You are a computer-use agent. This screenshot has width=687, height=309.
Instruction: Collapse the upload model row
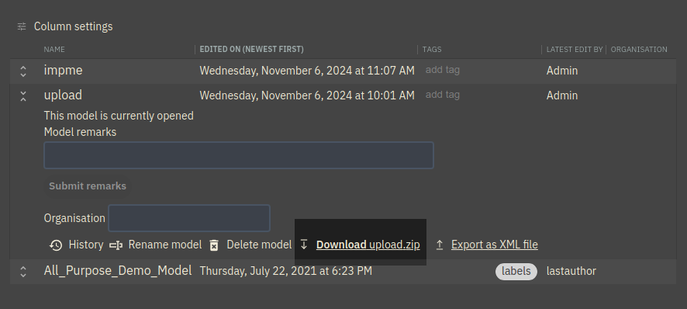(x=23, y=96)
